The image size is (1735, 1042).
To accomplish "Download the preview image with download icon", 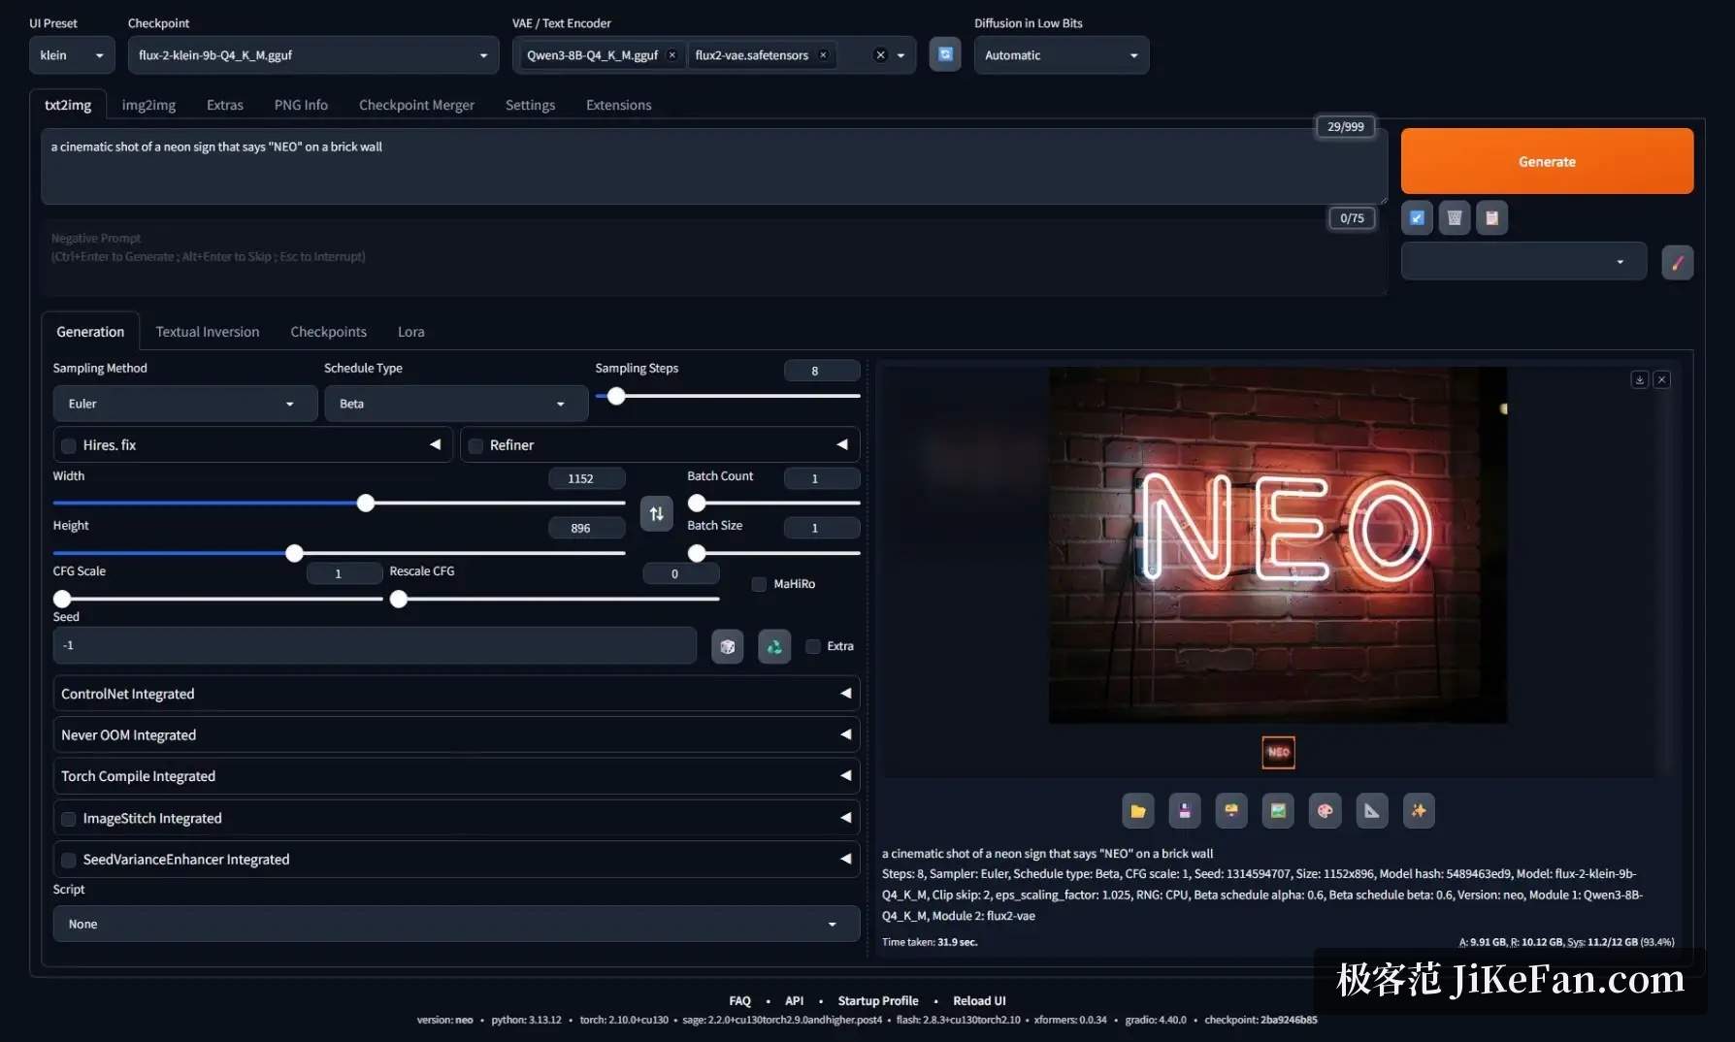I will coord(1640,379).
